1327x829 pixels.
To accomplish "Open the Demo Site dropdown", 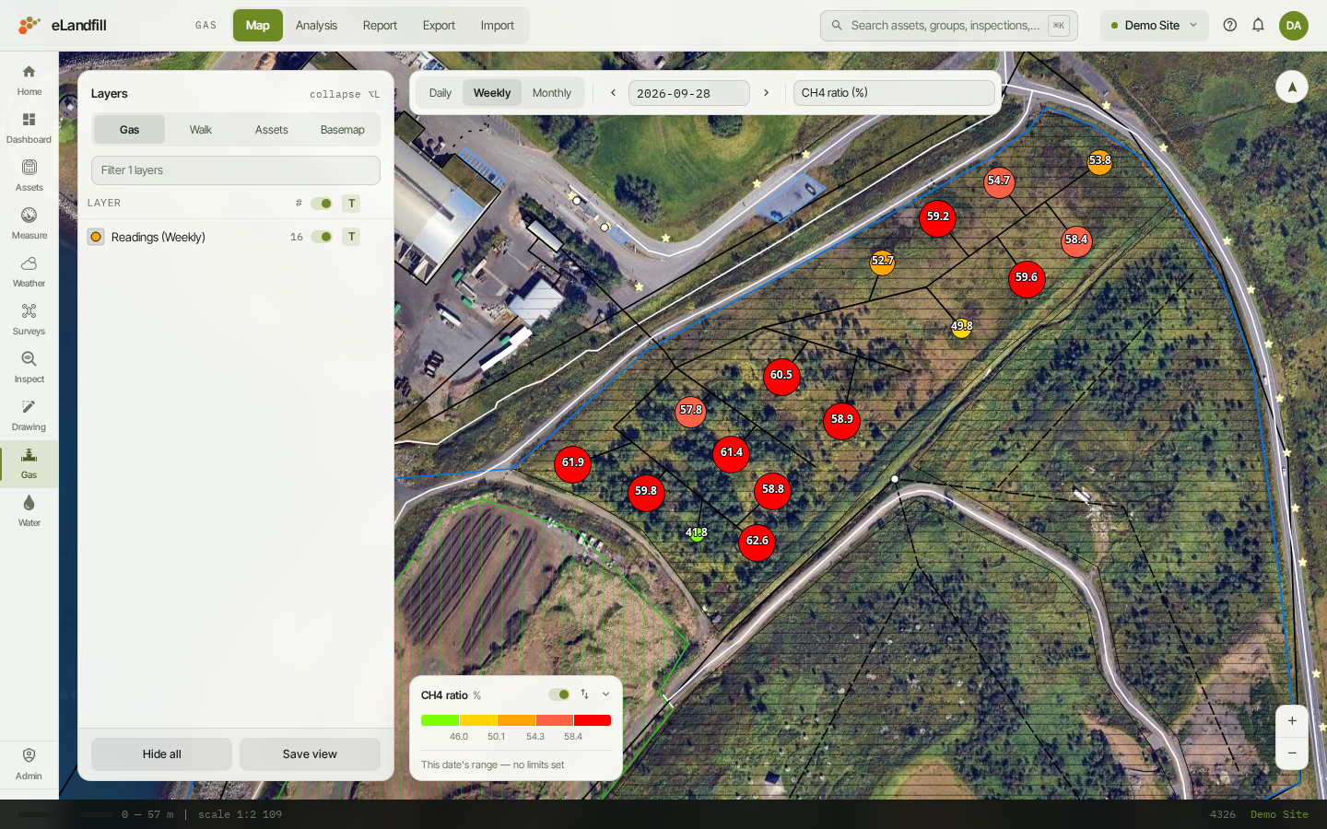I will pos(1154,25).
